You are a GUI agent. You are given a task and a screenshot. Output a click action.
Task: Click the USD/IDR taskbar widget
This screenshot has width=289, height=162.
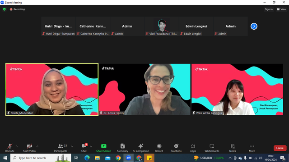pos(209,158)
